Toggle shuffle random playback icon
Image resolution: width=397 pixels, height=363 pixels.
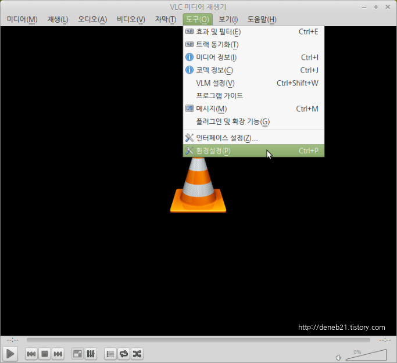137,354
